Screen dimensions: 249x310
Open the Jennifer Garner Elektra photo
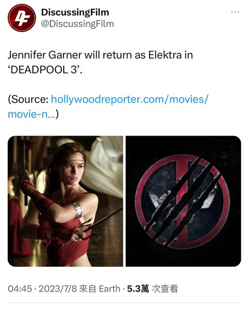(66, 201)
